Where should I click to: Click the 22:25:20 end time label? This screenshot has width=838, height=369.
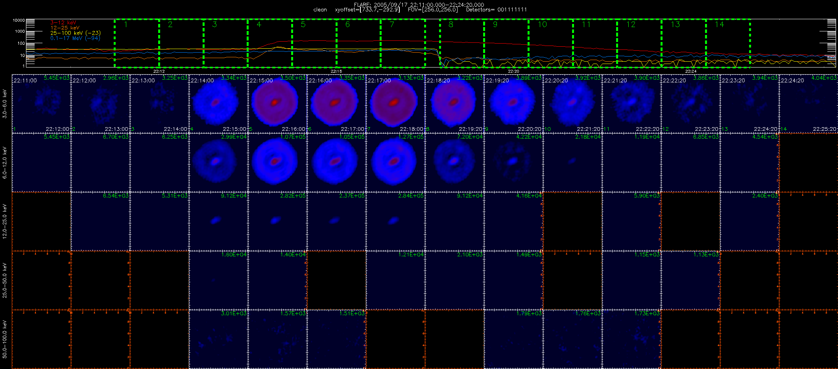click(x=825, y=129)
